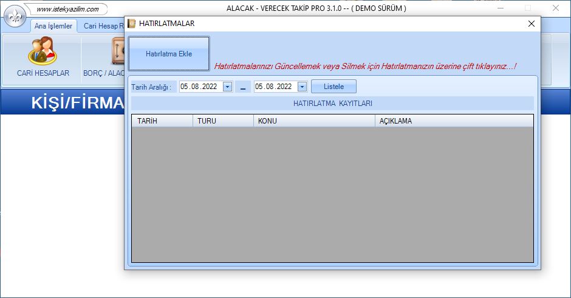Switch to Ana İşlemler tab
571x298 pixels.
click(x=53, y=26)
